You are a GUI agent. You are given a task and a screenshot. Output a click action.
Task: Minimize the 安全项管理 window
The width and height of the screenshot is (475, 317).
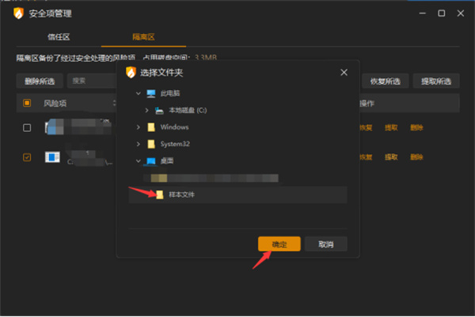point(422,13)
